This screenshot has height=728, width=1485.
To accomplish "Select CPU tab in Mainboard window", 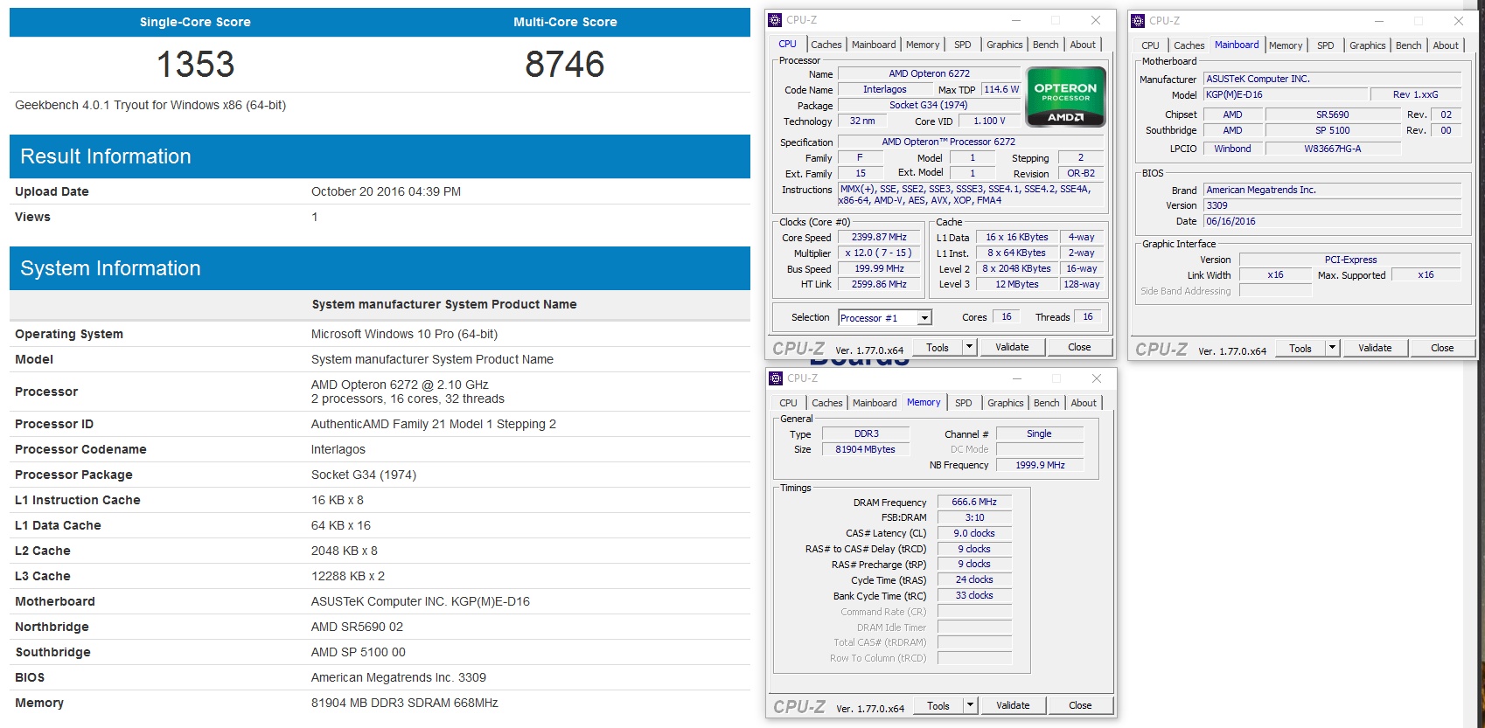I will point(1150,45).
